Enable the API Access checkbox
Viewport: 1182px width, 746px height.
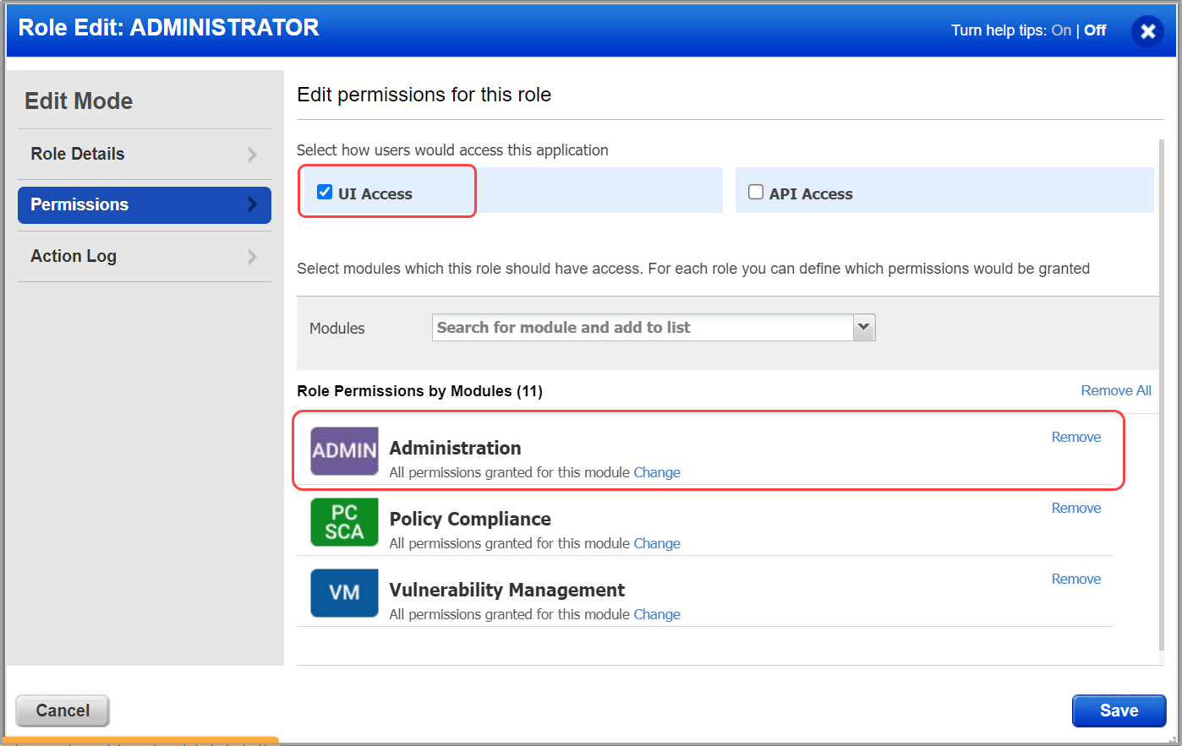pyautogui.click(x=756, y=192)
